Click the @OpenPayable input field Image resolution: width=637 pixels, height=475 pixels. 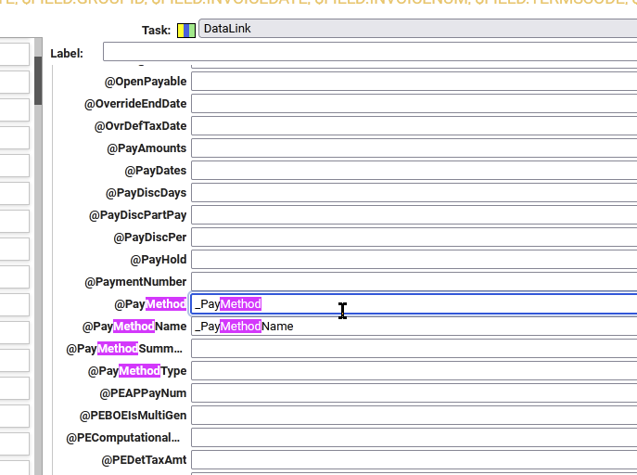(x=414, y=82)
